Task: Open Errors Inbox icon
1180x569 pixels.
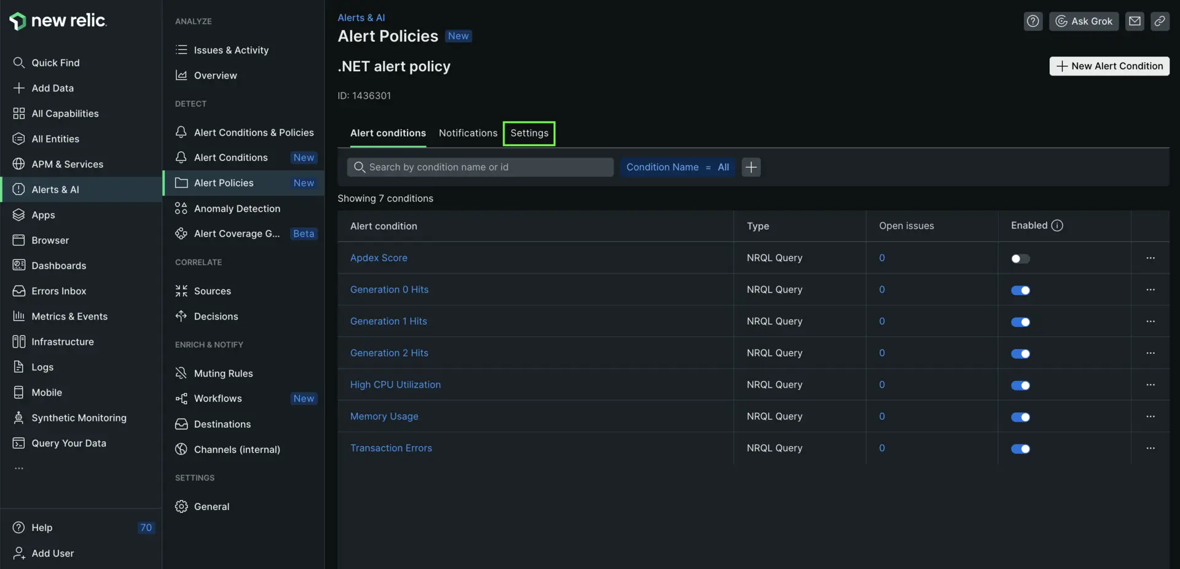Action: [18, 291]
